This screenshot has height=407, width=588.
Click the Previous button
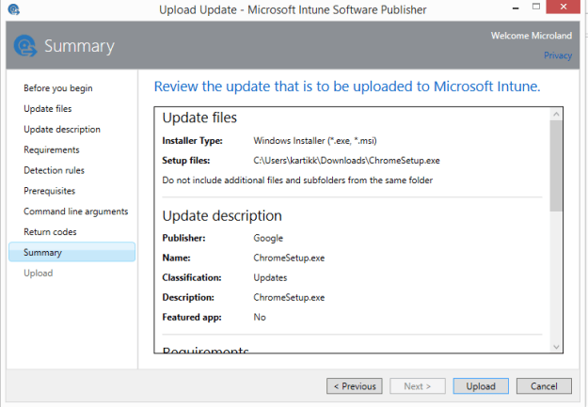[x=355, y=386]
